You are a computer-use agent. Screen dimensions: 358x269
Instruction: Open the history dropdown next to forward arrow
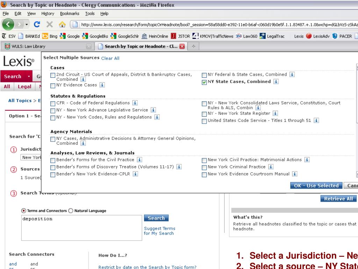click(27, 24)
